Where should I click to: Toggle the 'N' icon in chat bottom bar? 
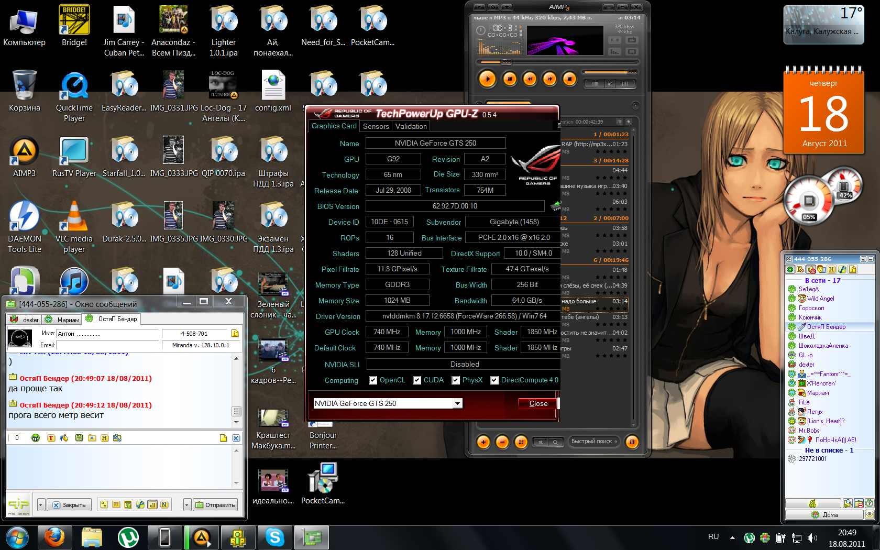(x=164, y=504)
